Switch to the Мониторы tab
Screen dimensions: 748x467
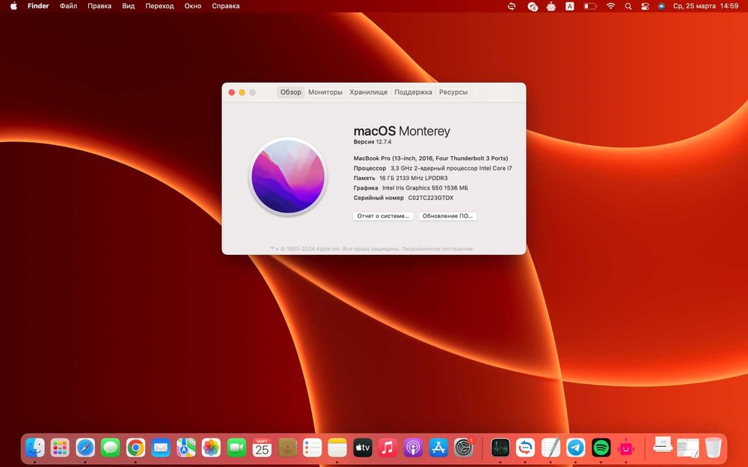tap(325, 92)
